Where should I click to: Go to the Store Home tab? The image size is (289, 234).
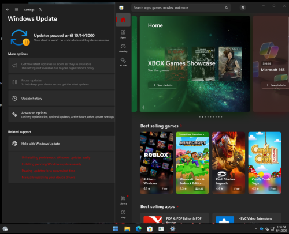[x=123, y=20]
